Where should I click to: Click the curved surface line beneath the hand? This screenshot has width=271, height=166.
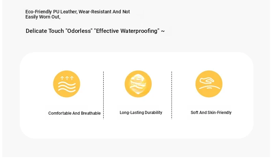210,87
